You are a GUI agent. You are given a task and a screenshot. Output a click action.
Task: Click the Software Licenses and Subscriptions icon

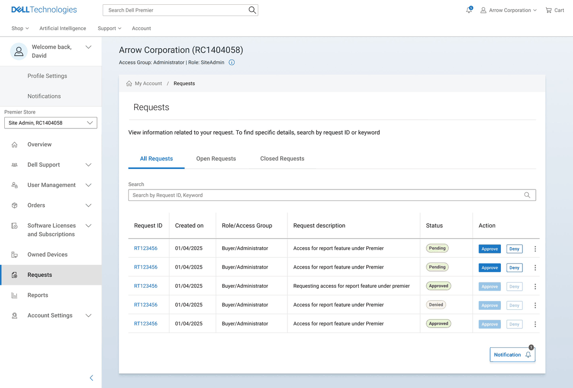14,226
